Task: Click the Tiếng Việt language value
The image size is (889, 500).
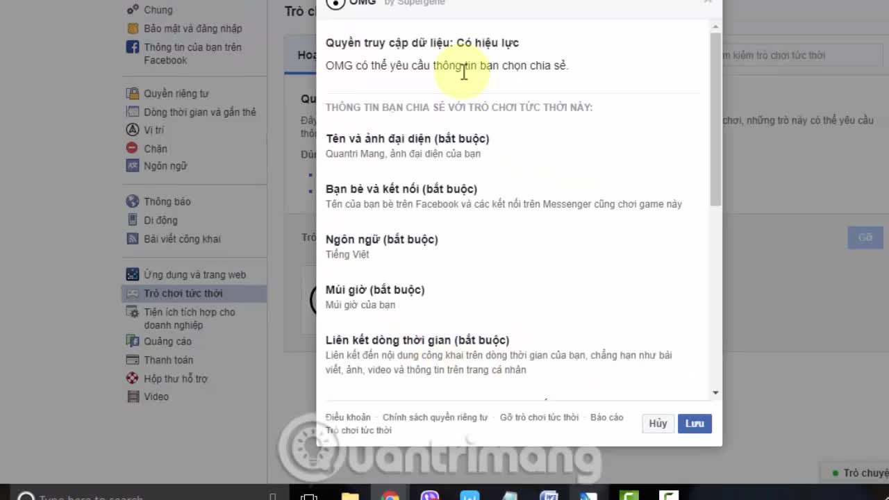Action: (347, 254)
